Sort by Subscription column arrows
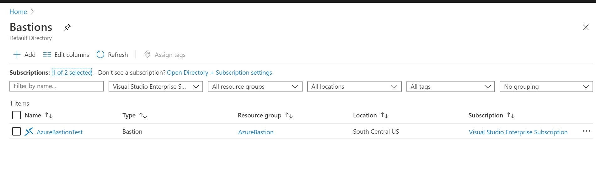Screen dimensions: 596x173 pos(511,116)
